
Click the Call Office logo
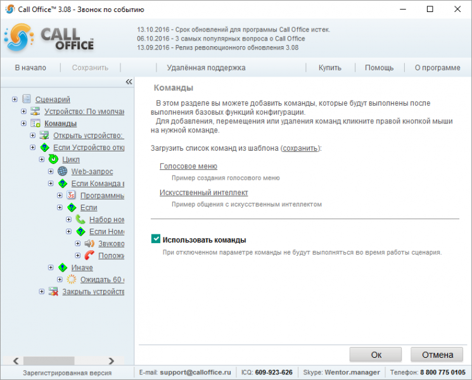click(49, 38)
